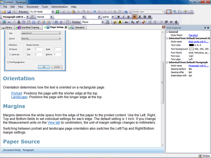211x158 pixels.
Task: Click Paragraph in the breadcrumb bar
Action: tap(28, 150)
